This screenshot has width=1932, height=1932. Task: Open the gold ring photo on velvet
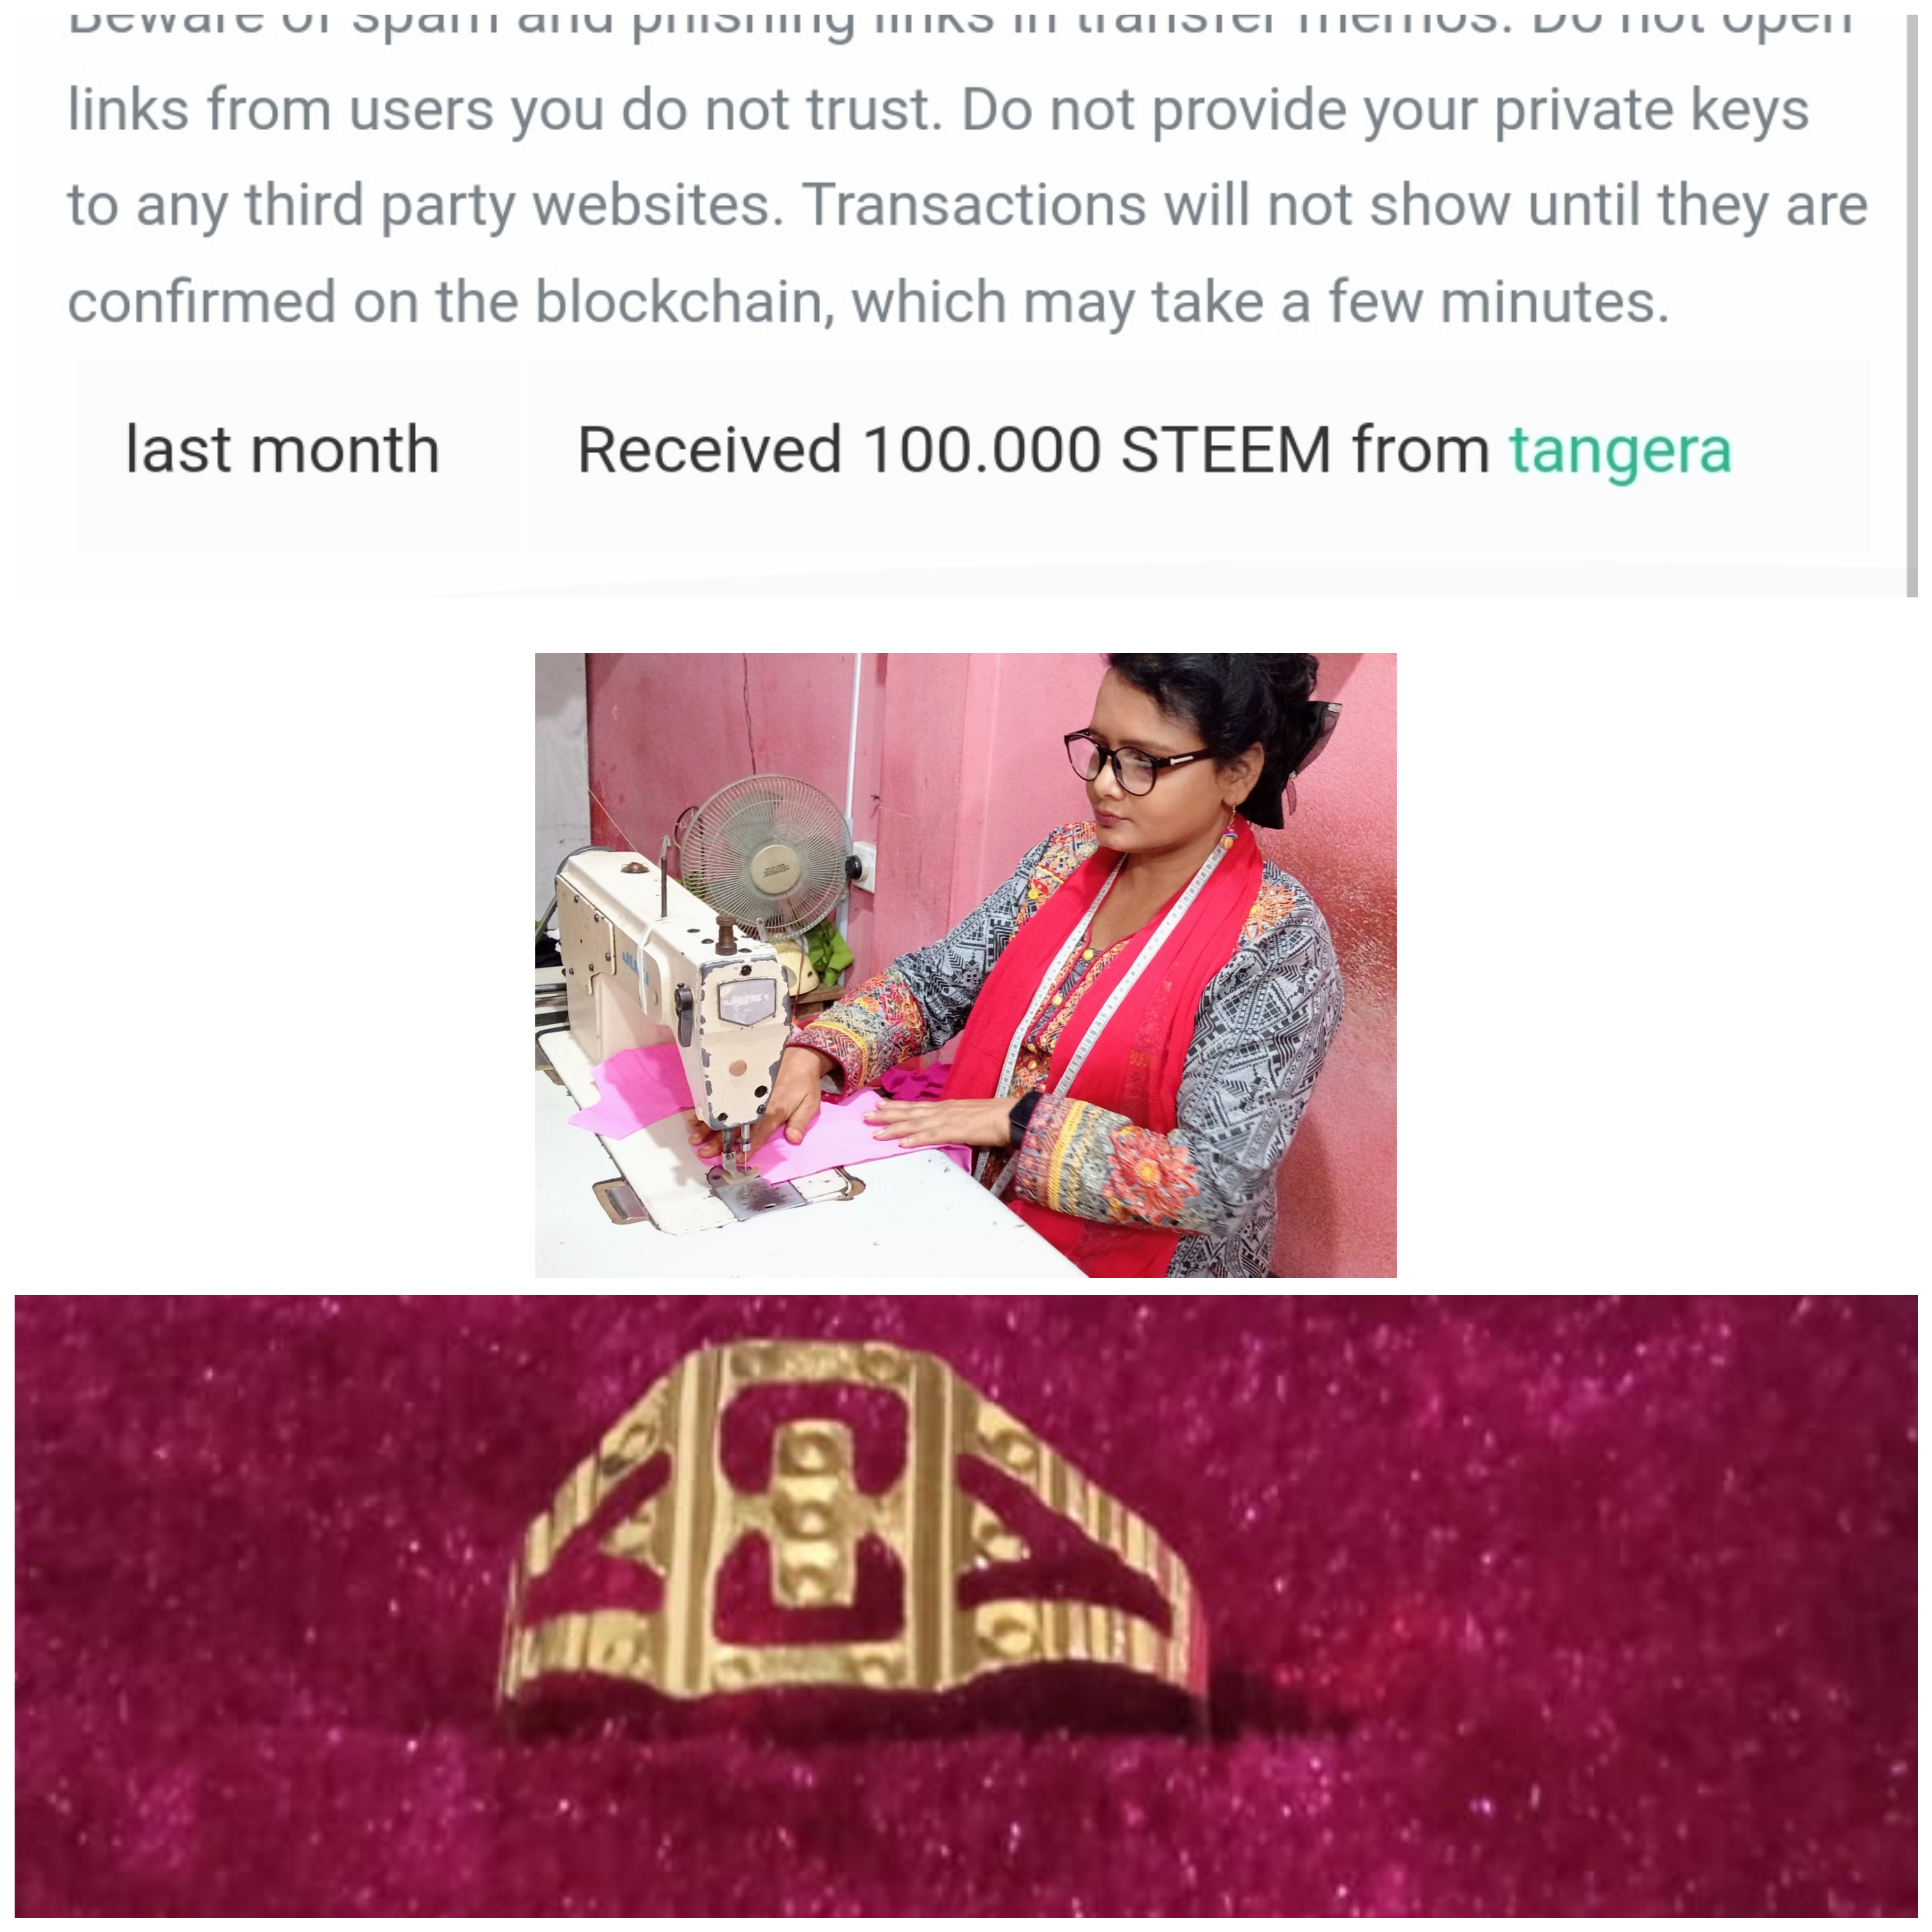965,1605
